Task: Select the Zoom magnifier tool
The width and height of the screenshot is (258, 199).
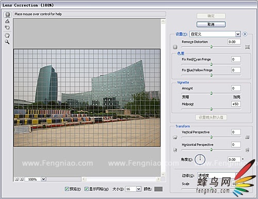Action: click(7, 42)
